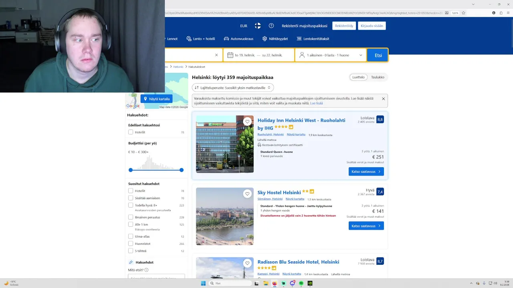Image resolution: width=513 pixels, height=288 pixels.
Task: Check Hotellit under Edelliset hakuehtosi
Action: (131, 132)
